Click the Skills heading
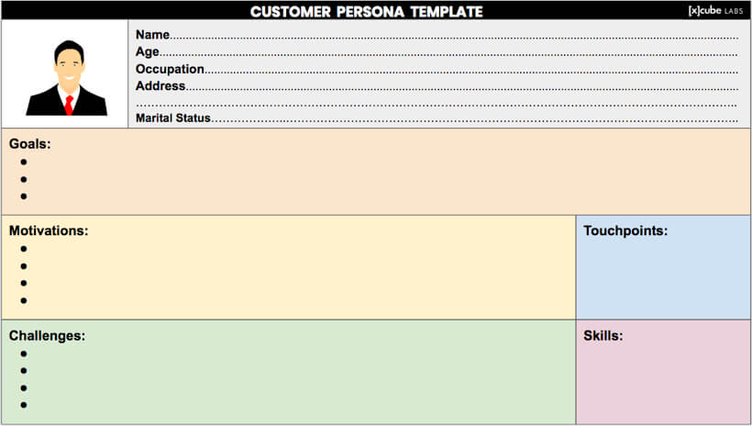Image resolution: width=752 pixels, height=426 pixels. tap(603, 336)
